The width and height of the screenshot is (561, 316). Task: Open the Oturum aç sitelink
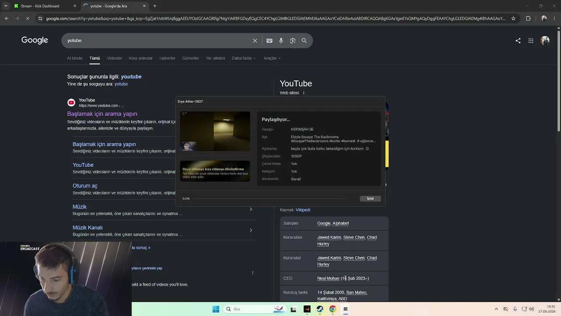[85, 186]
